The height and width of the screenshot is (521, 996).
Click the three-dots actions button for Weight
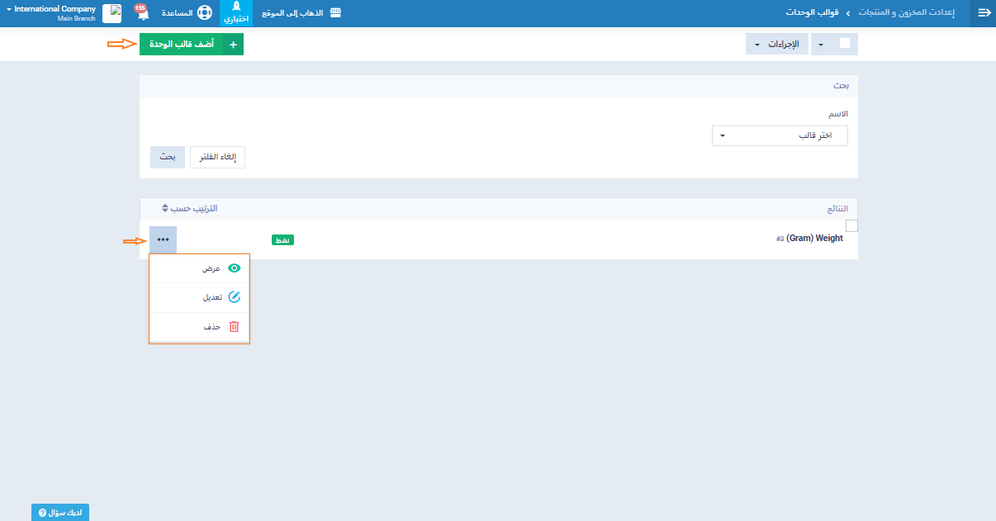pyautogui.click(x=163, y=239)
